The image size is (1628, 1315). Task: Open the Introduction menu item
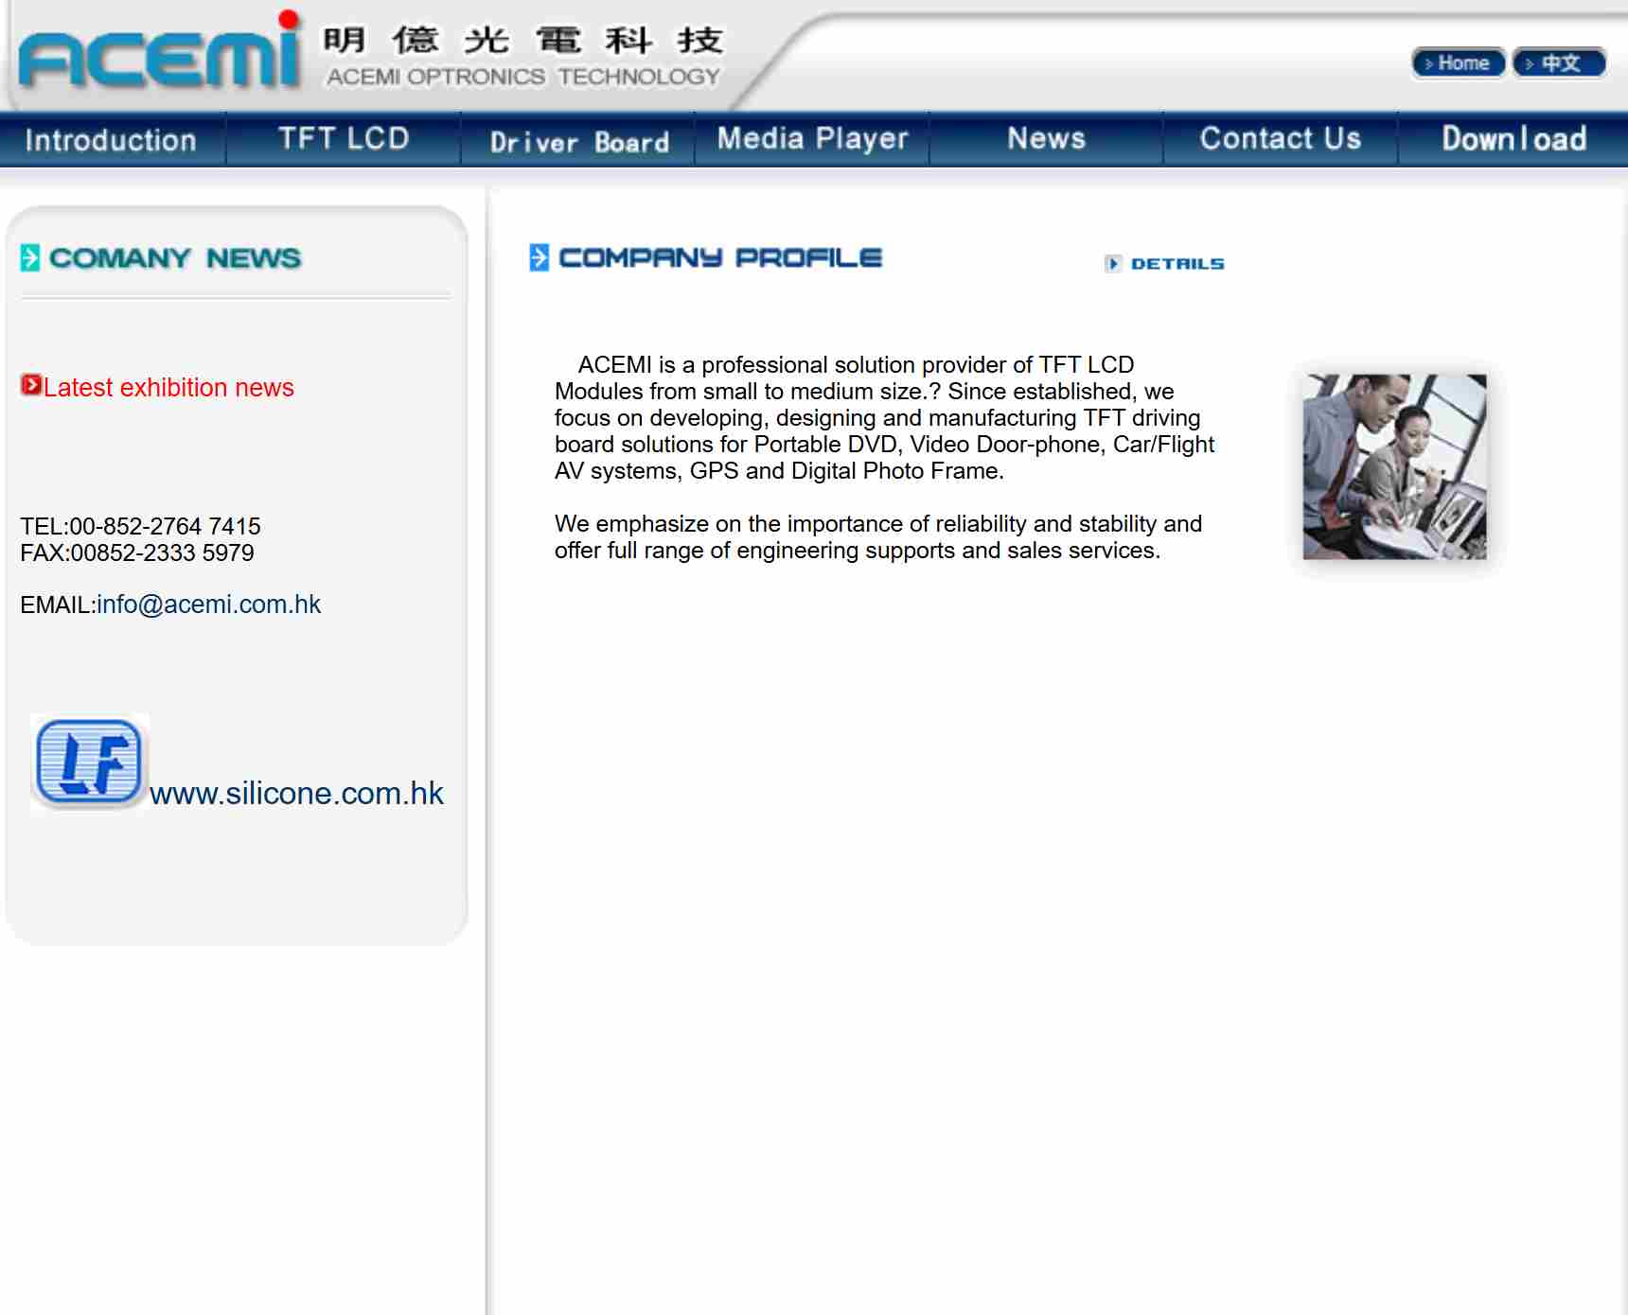(x=111, y=140)
